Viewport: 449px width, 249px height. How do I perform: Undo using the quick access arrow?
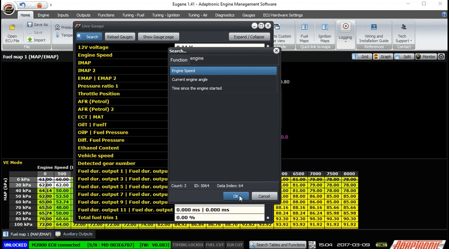tap(22, 5)
